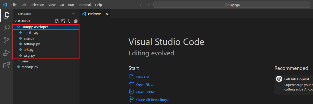
Task: Click the New File icon under Start
Action: coord(132,77)
